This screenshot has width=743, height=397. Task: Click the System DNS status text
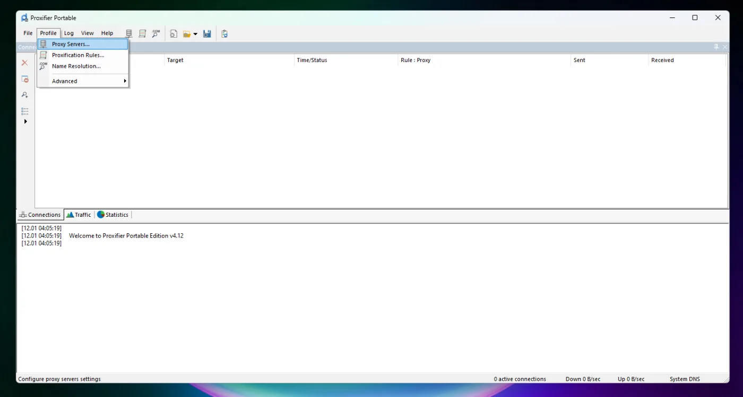pyautogui.click(x=685, y=379)
